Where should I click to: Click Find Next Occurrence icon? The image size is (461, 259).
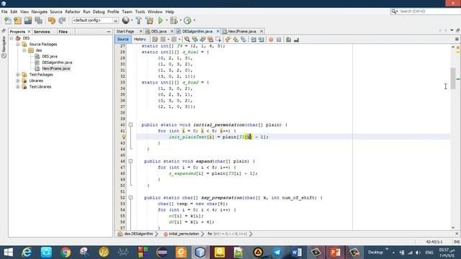coord(202,40)
